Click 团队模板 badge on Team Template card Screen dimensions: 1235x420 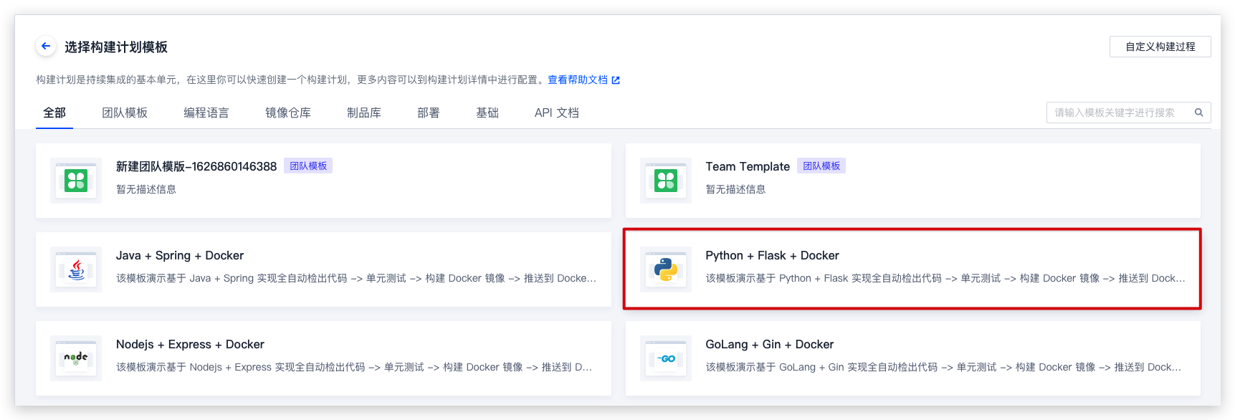coord(821,166)
